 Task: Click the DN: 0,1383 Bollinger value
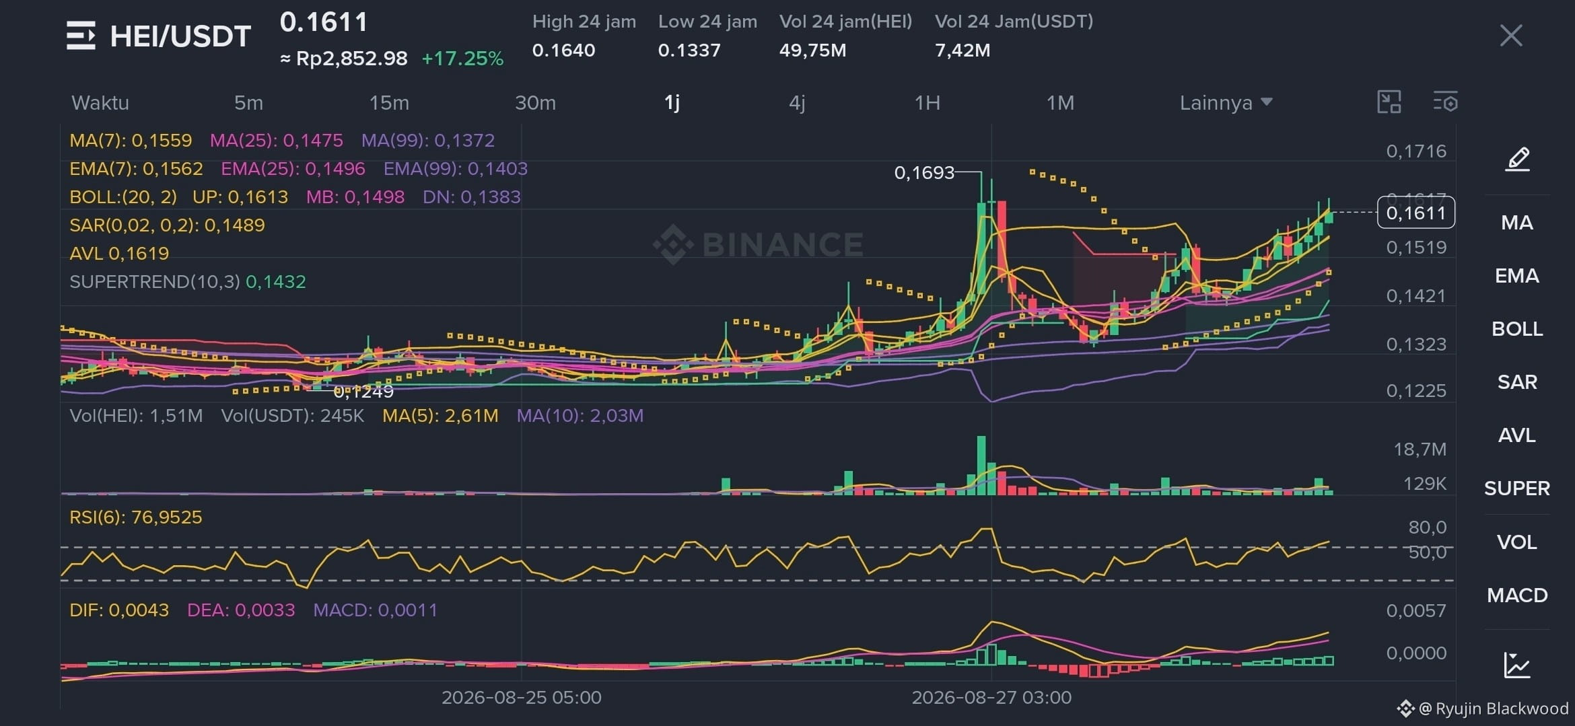(472, 197)
